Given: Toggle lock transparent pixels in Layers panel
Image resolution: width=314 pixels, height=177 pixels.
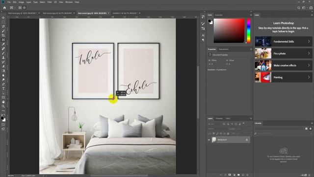Looking at the screenshot, I should 214,133.
